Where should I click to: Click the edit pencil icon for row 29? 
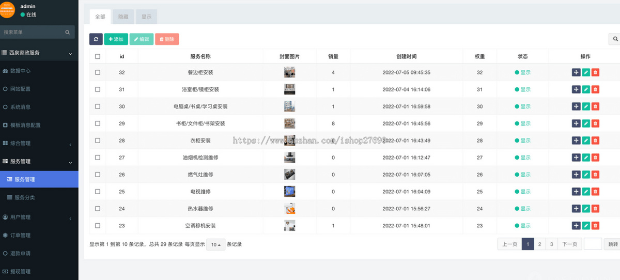(586, 123)
